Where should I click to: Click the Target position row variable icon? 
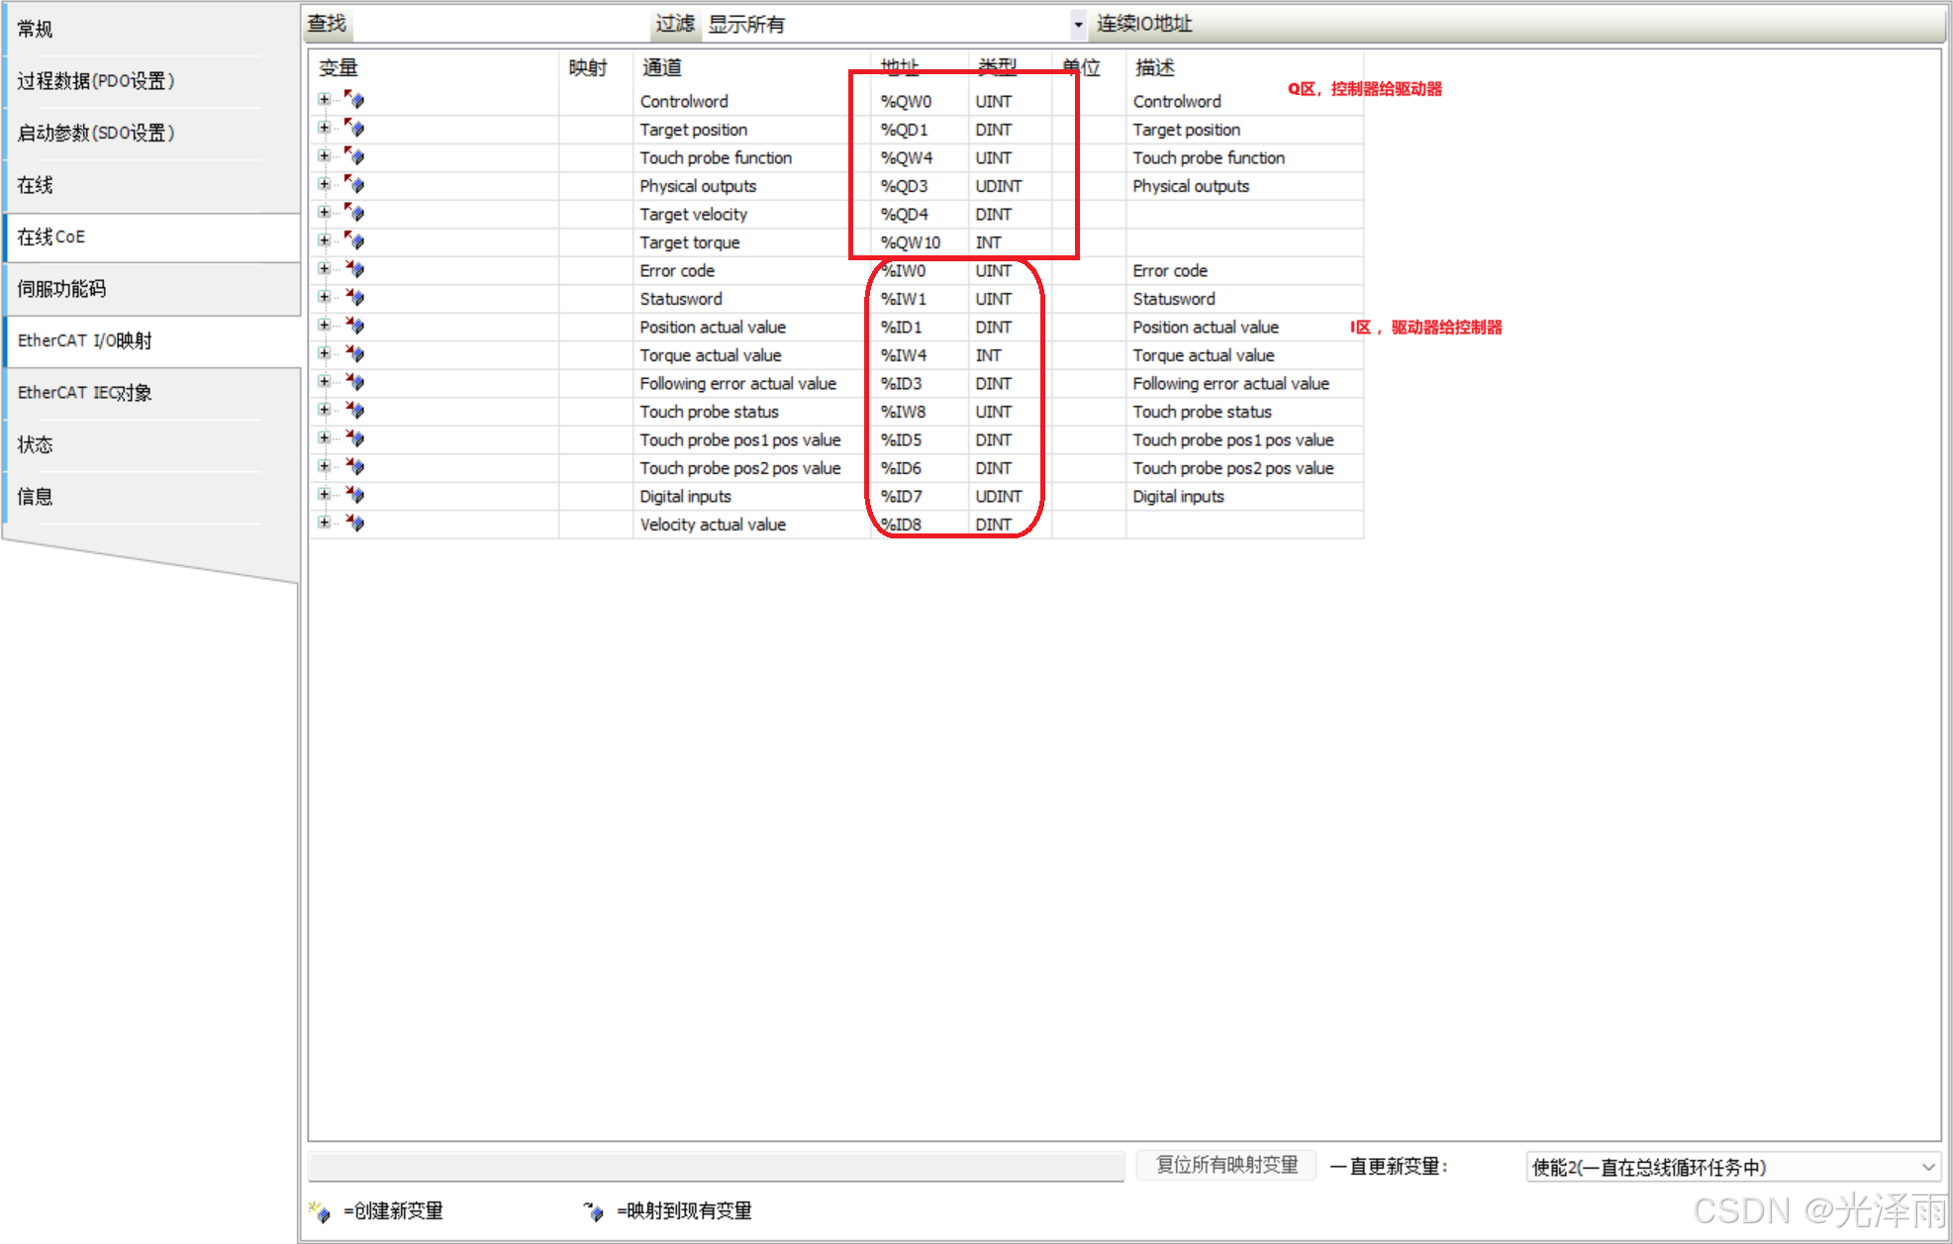click(x=354, y=129)
